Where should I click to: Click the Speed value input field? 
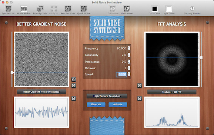pyautogui.click(x=121, y=74)
